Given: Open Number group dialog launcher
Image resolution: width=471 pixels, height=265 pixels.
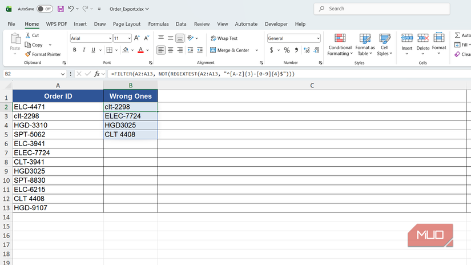Looking at the screenshot, I should (x=320, y=63).
